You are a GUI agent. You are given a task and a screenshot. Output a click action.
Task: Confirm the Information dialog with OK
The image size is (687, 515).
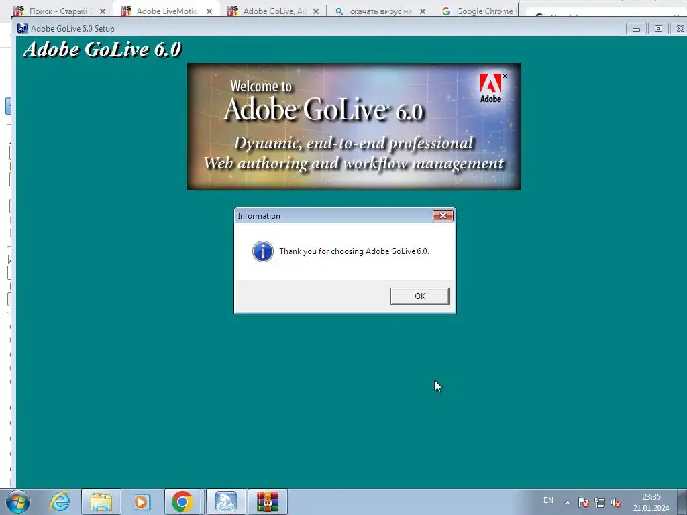coord(419,296)
